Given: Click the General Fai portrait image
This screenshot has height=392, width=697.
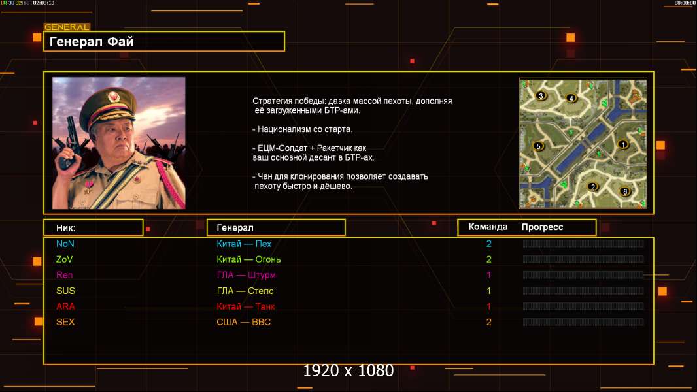Looking at the screenshot, I should (x=119, y=143).
